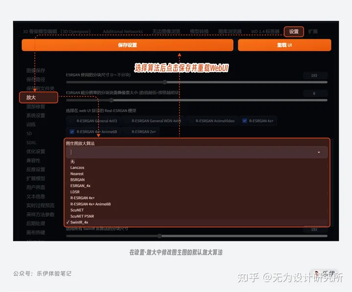352x292 pixels.
Task: Open the WD 1.4 标签器 tab
Action: pyautogui.click(x=265, y=32)
